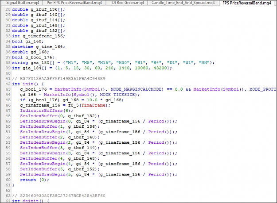Click 'SetIndexBuffer(3, g_ibuf_144);' line
This screenshot has width=277, height=203.
click(x=60, y=148)
